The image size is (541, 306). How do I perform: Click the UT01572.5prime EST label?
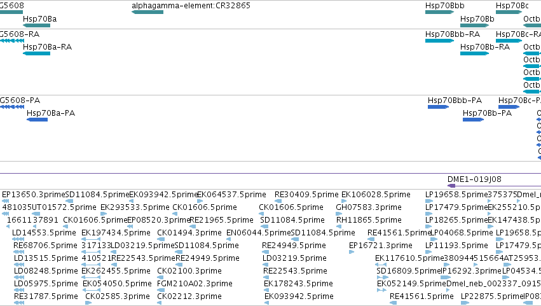tap(64, 207)
